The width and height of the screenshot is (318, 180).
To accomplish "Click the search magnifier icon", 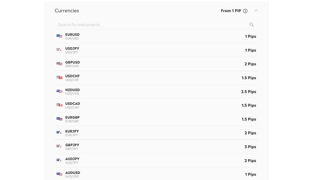I will coord(252,25).
